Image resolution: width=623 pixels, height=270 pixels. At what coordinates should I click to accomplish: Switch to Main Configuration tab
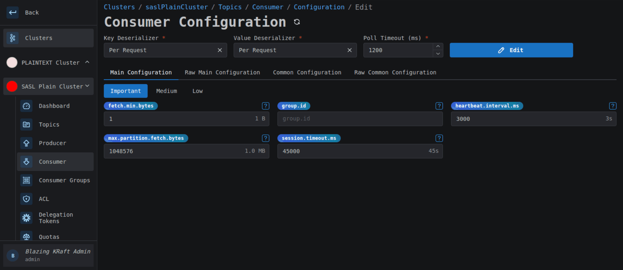click(x=141, y=72)
